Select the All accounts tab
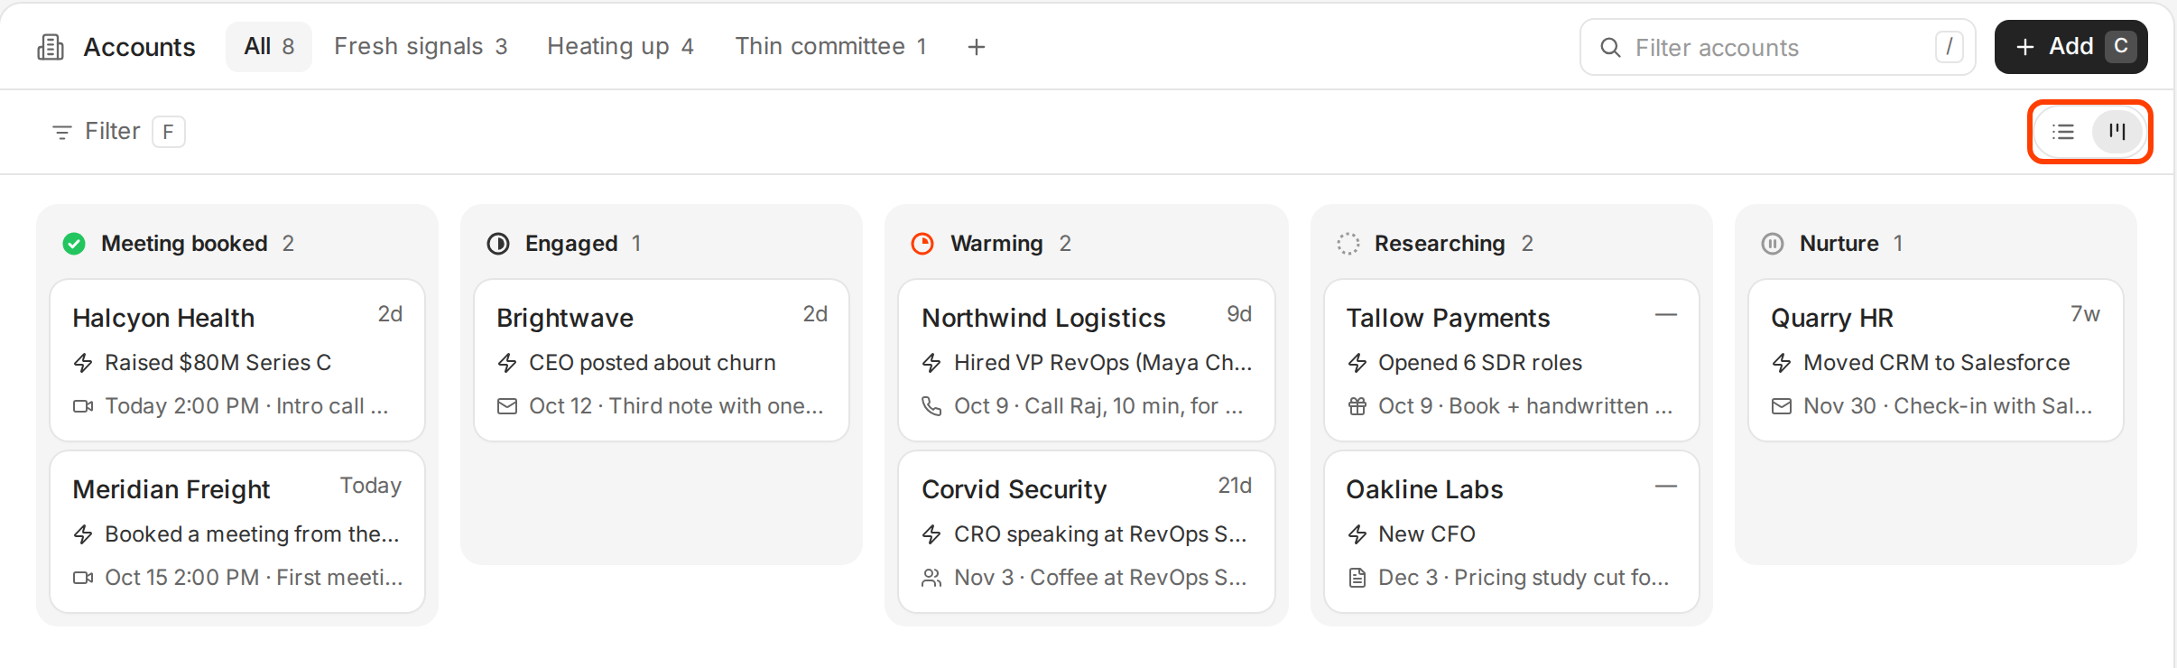This screenshot has height=668, width=2177. pyautogui.click(x=269, y=47)
